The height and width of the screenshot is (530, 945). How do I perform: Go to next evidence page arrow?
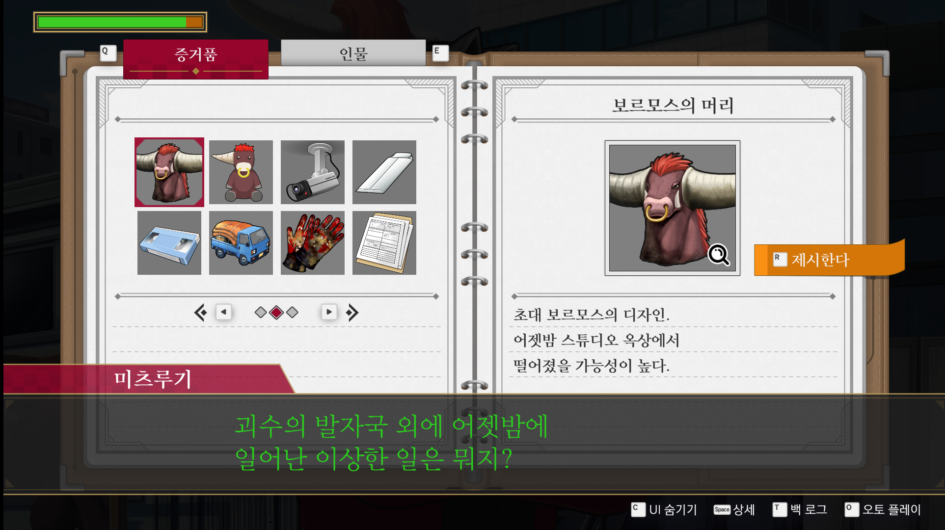click(329, 312)
